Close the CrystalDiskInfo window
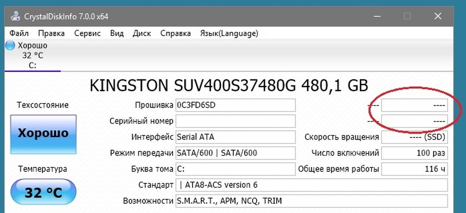This screenshot has height=213, width=466. click(x=438, y=16)
